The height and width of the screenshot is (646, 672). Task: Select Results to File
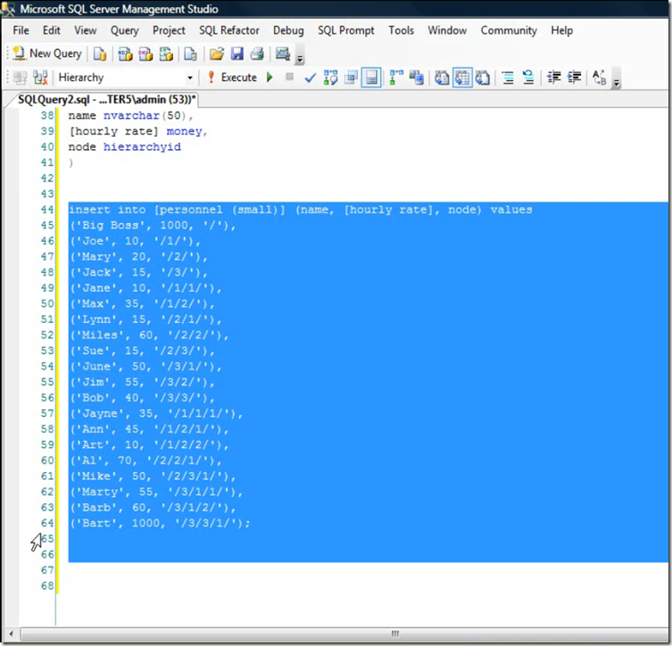[x=483, y=78]
